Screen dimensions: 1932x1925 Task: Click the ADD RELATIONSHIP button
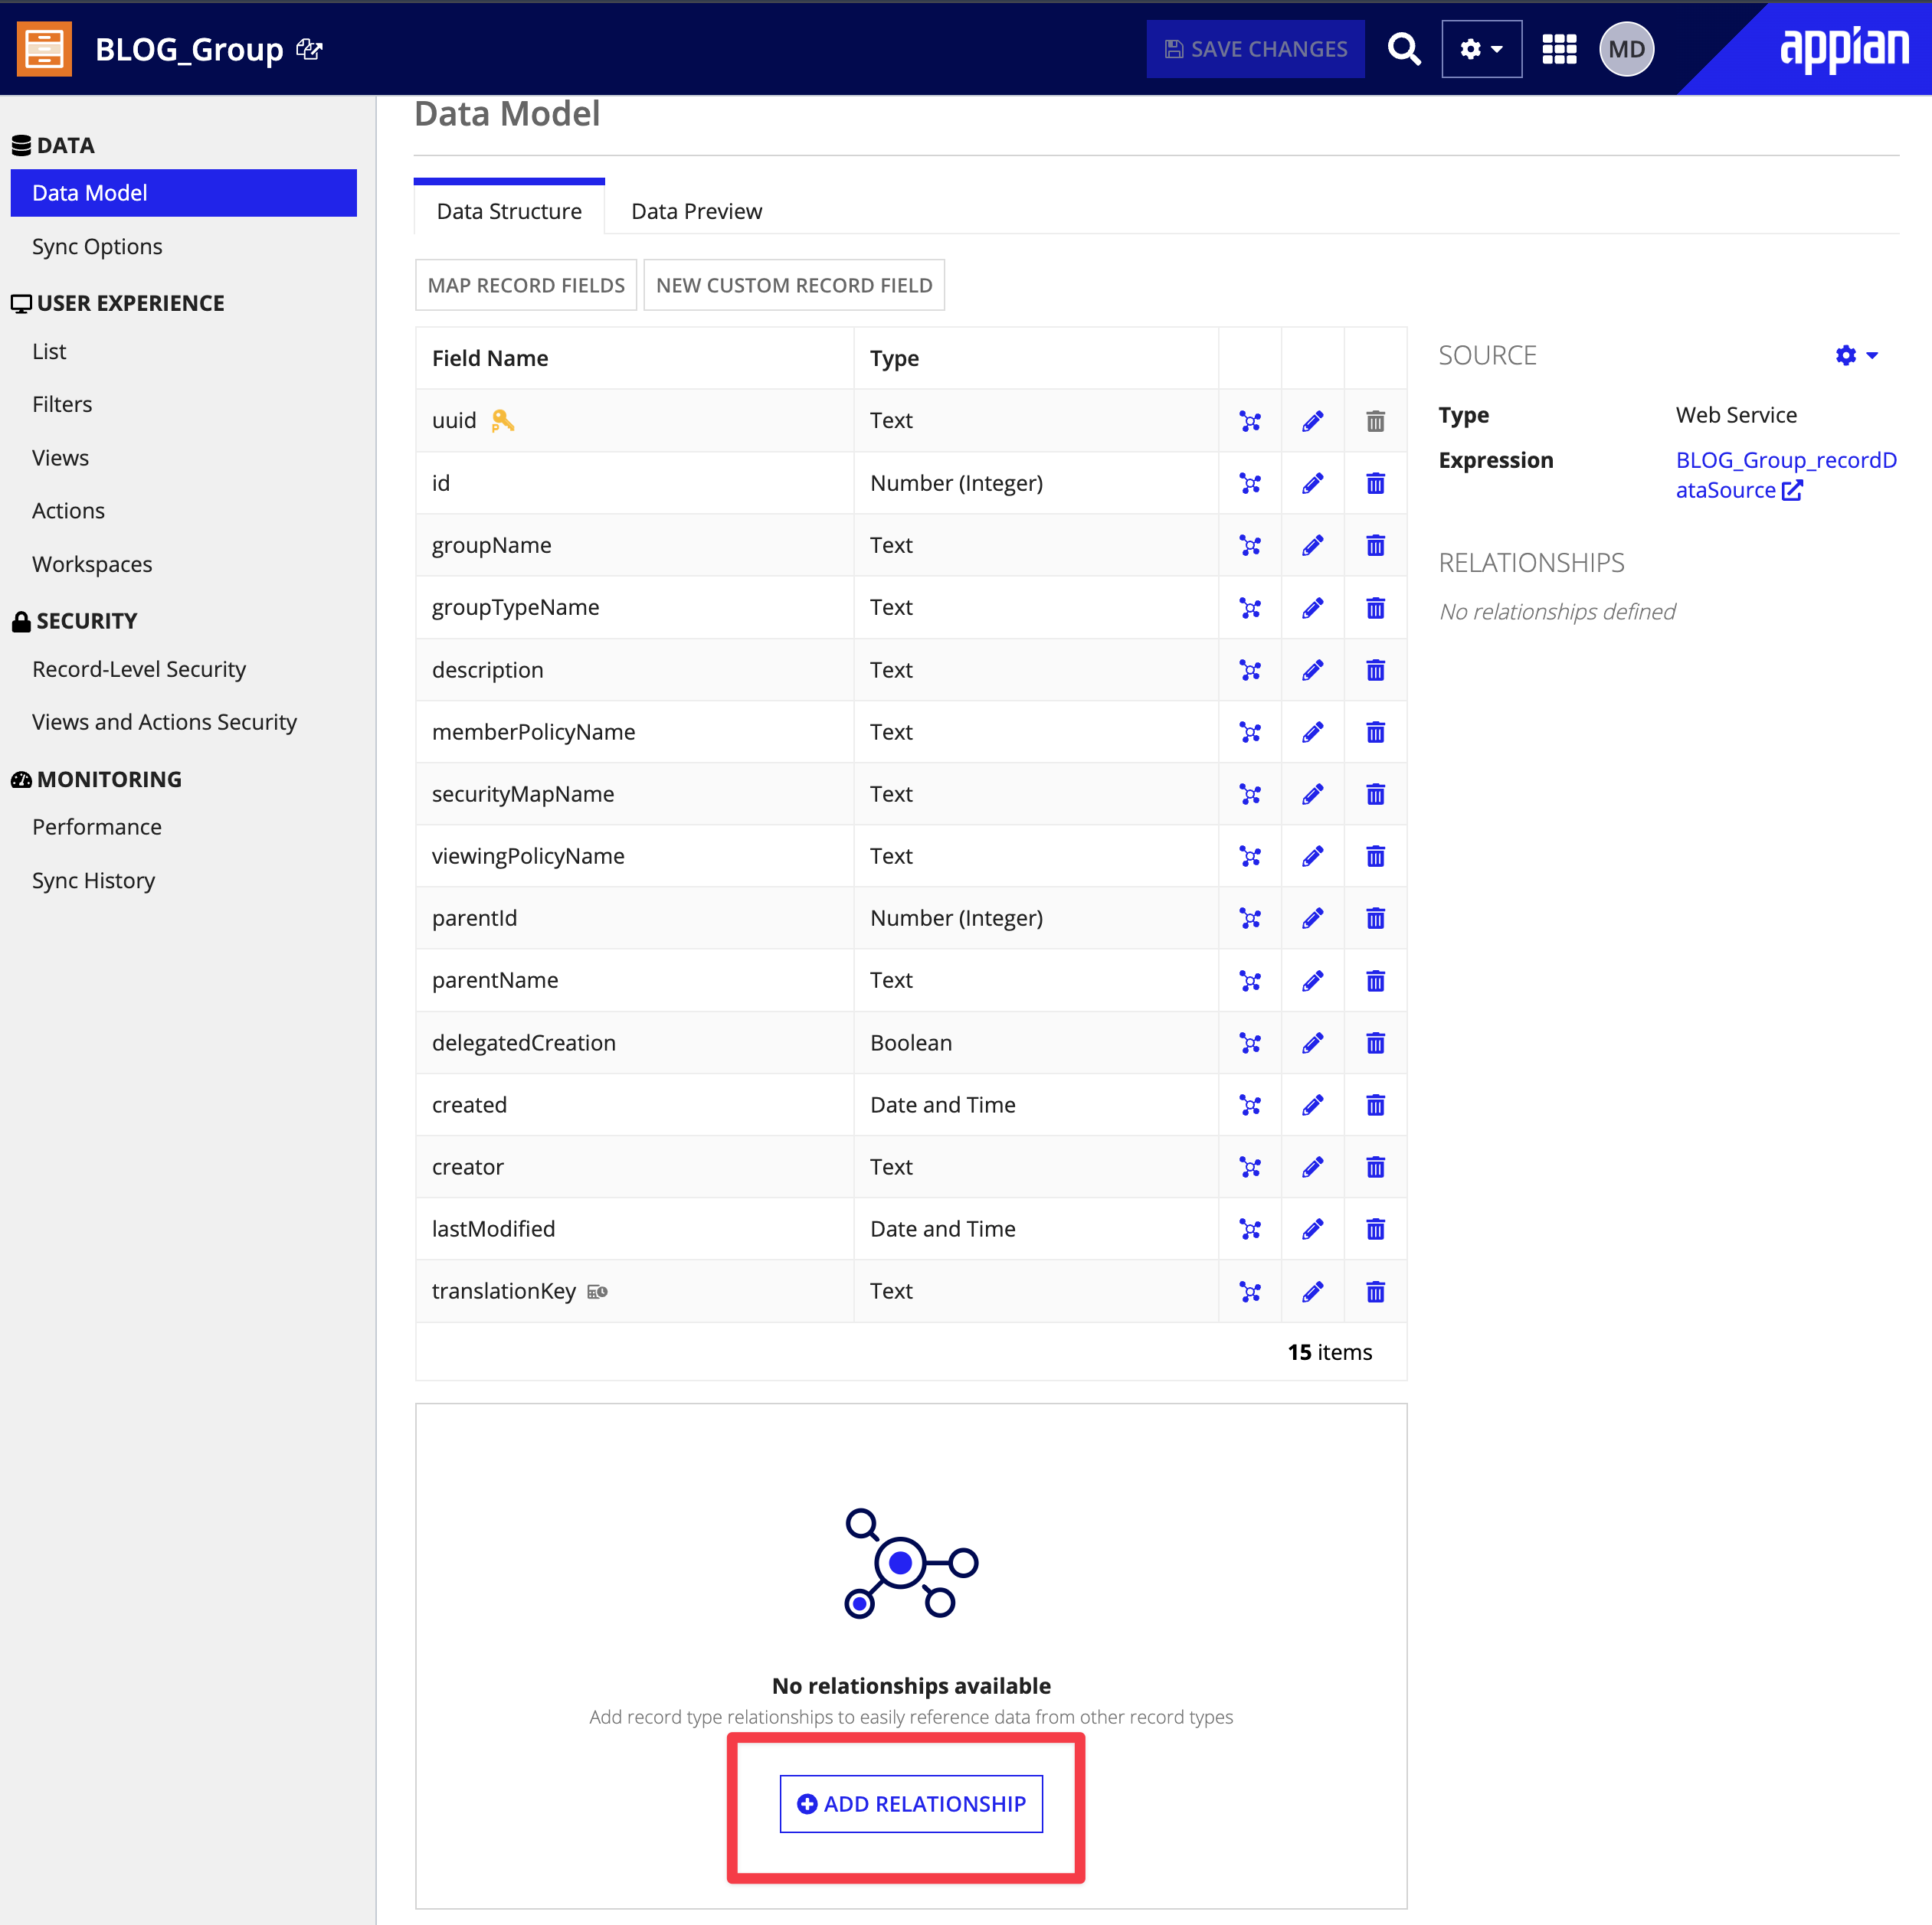[910, 1803]
